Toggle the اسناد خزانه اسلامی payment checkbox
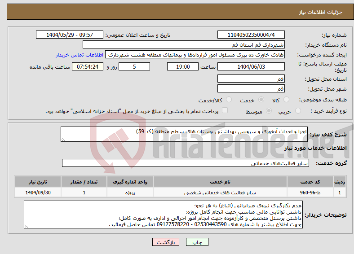The height and width of the screenshot is (254, 354). pos(225,110)
